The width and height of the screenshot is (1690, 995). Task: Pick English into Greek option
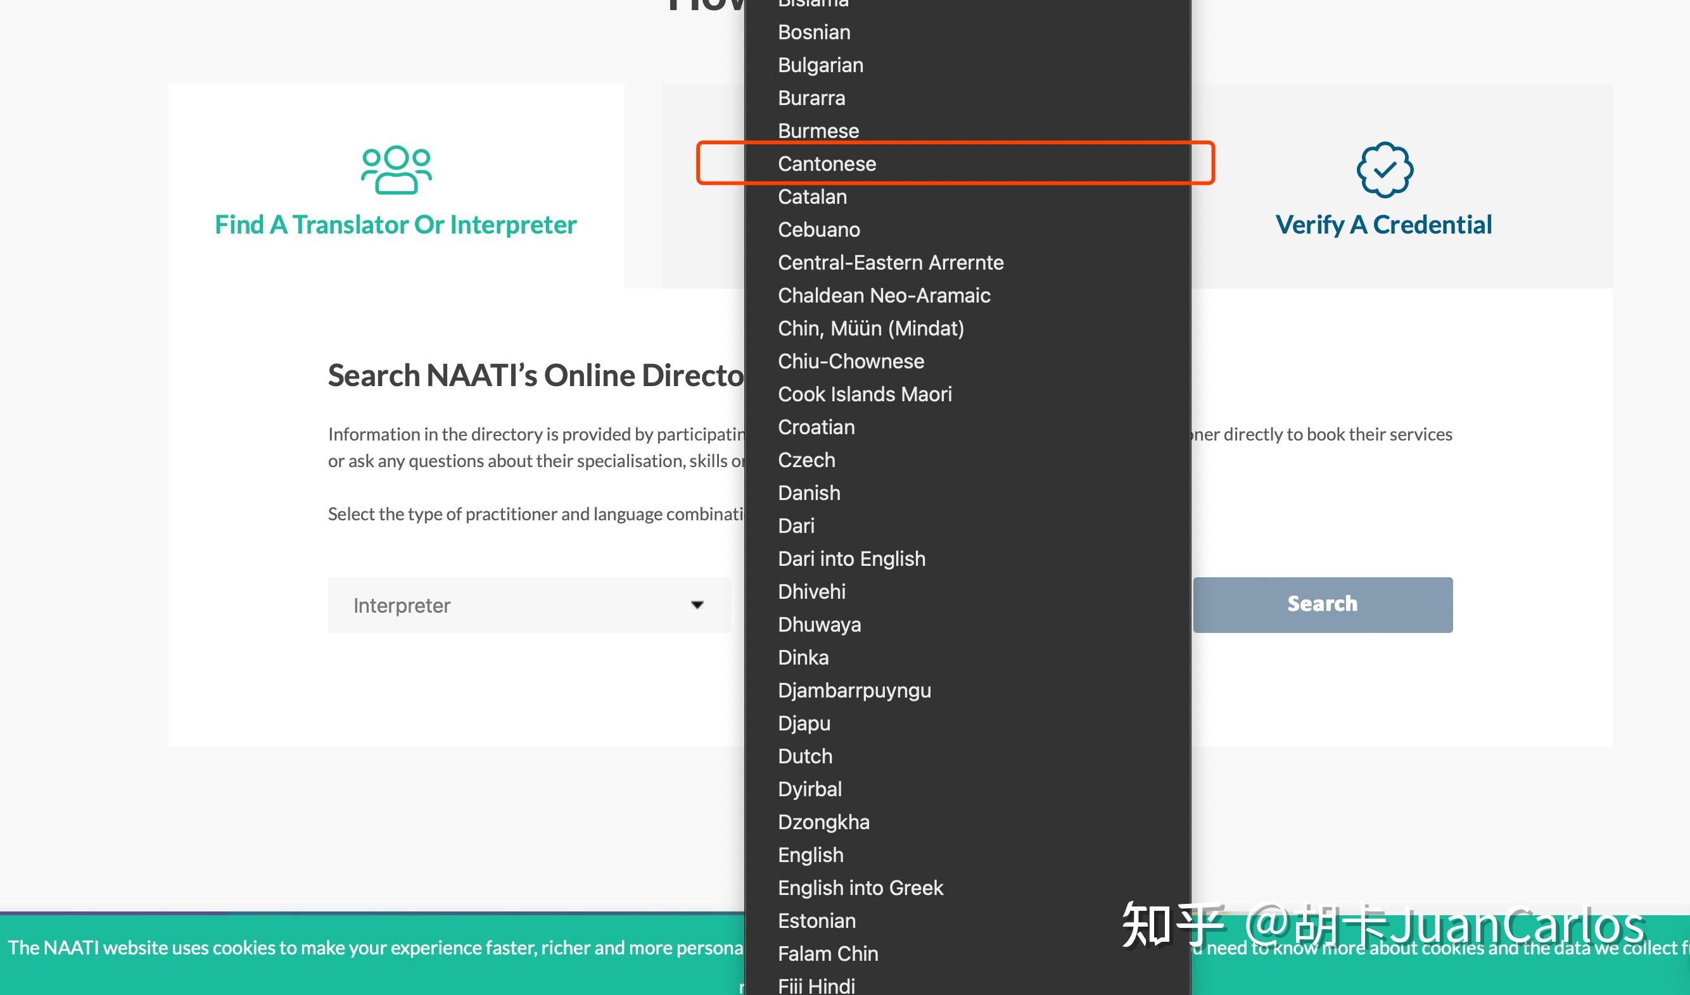pos(860,888)
